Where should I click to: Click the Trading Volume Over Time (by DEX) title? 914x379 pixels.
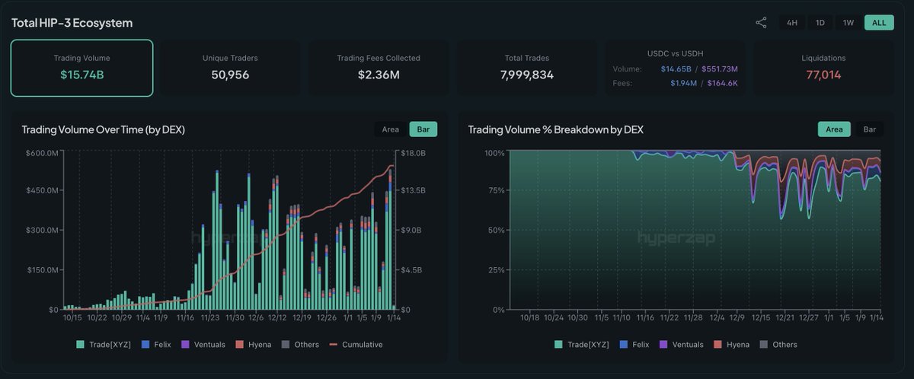pyautogui.click(x=104, y=130)
